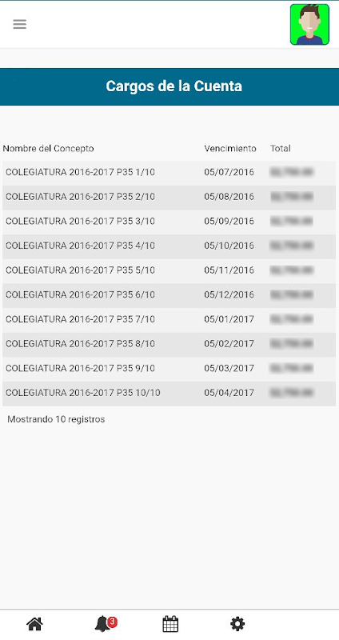Click the Cargos de la Cuenta header
The image size is (339, 640).
point(173,86)
